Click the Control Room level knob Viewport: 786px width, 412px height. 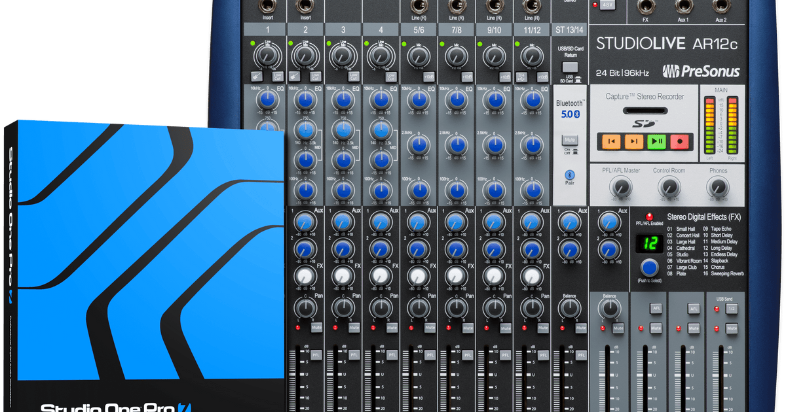point(669,186)
